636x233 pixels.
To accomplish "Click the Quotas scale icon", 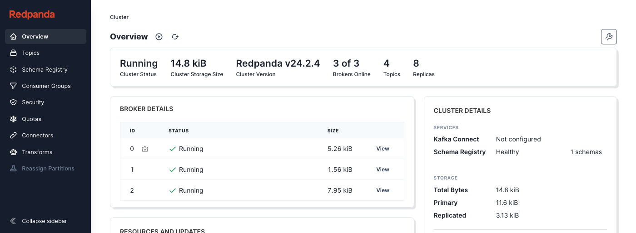I will coord(14,119).
